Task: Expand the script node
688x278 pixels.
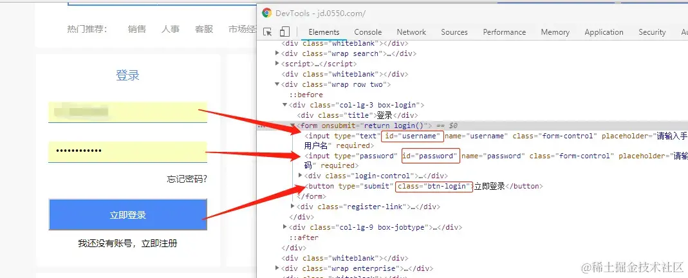Action: click(277, 64)
